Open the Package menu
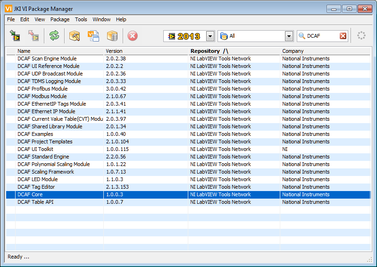Viewport: 377px width, 267px height. [60, 19]
